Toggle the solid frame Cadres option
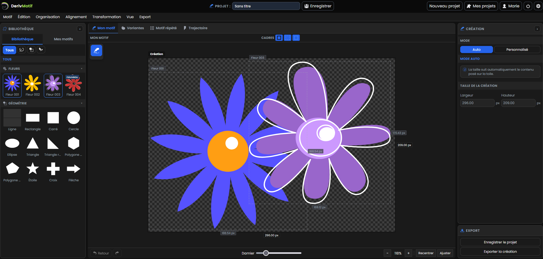 click(279, 38)
